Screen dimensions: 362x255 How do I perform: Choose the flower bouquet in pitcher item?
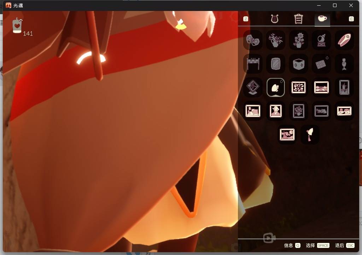[275, 40]
